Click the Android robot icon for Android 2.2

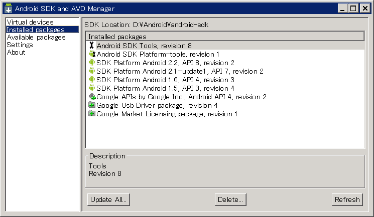(91, 63)
